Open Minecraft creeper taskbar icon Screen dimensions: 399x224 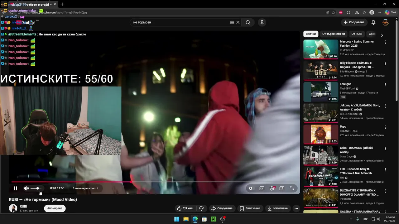(213, 219)
